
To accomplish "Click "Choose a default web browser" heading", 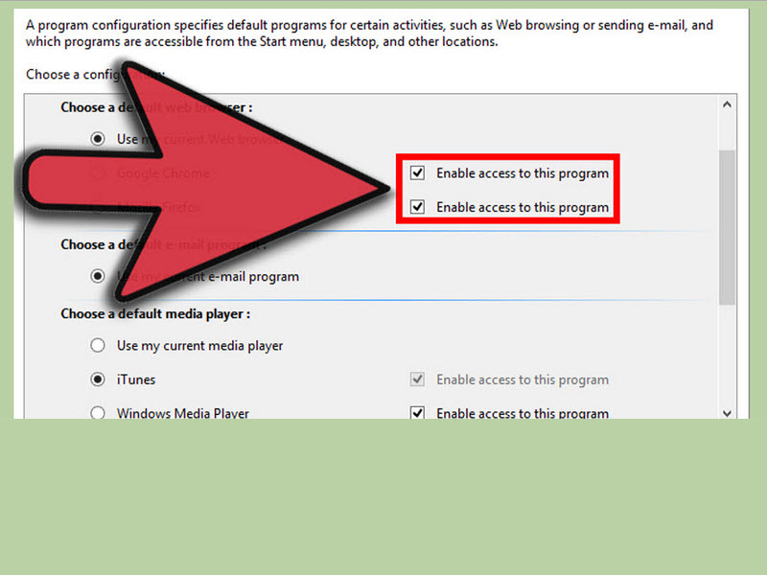I will point(156,107).
